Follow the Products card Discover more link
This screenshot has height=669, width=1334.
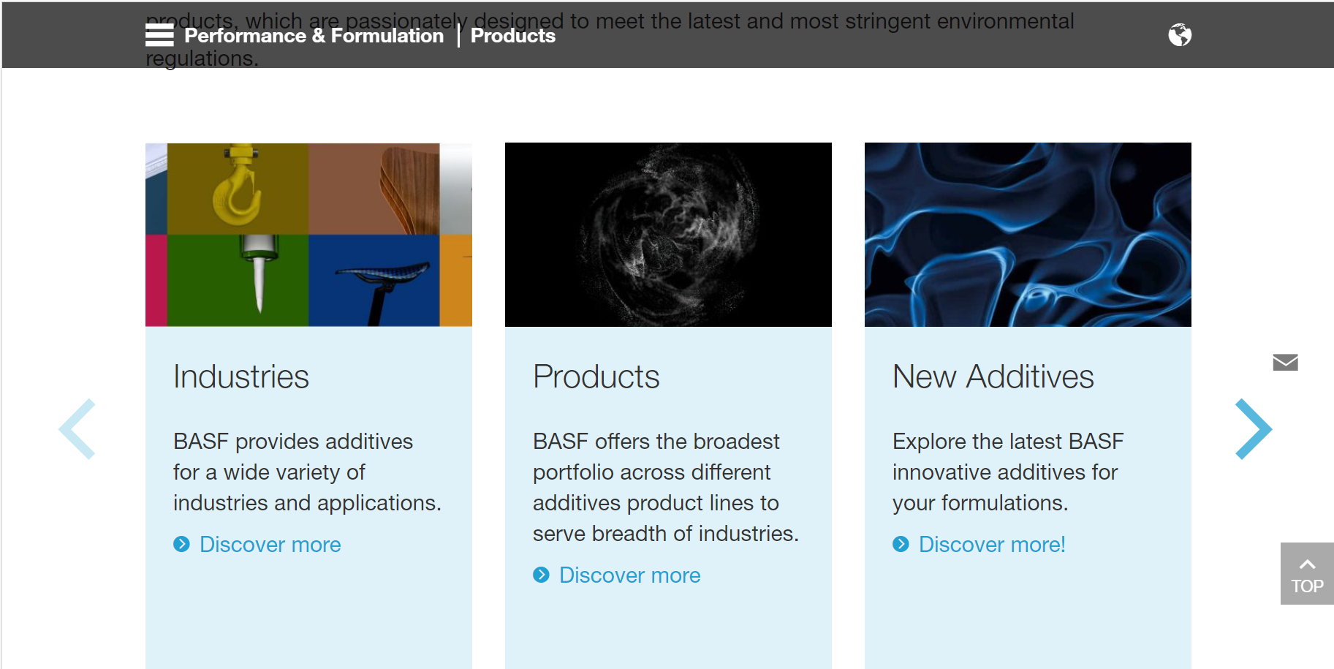coord(629,575)
